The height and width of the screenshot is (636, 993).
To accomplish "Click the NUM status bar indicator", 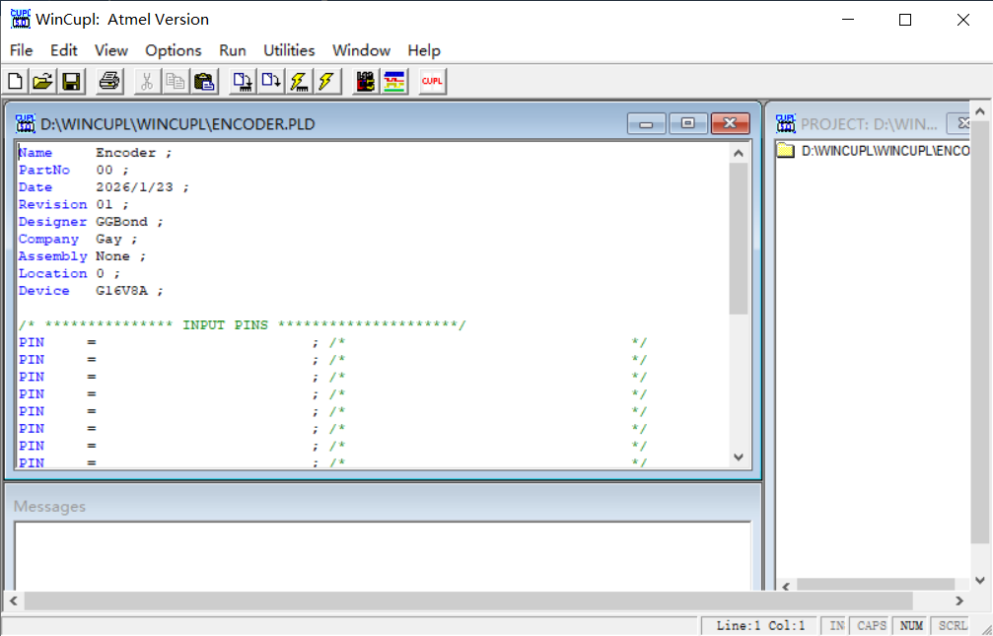I will [911, 626].
